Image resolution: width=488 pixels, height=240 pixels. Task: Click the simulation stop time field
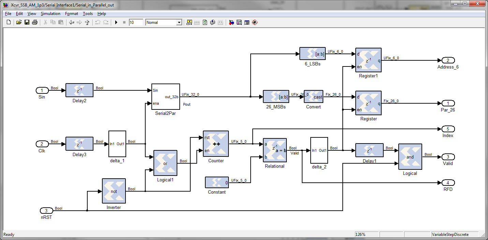tap(136, 22)
